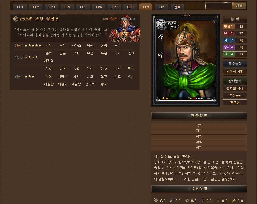The width and height of the screenshot is (257, 204).
Task: Click the hands-holding-orb rating icon
Action: point(187,200)
